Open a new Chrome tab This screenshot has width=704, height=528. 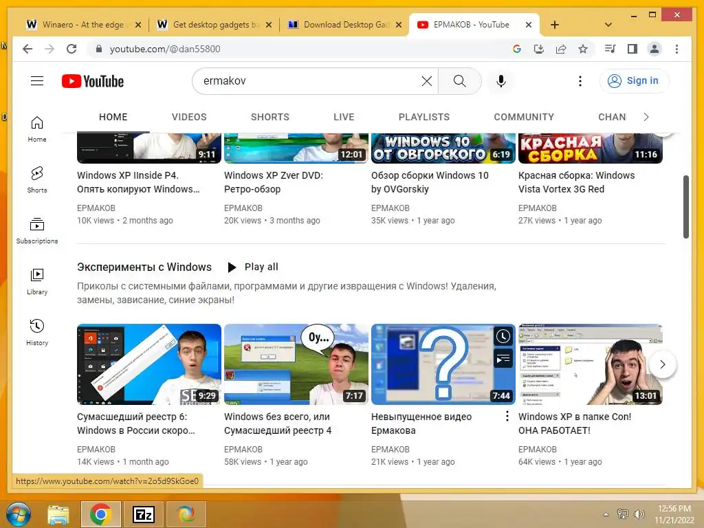[555, 25]
